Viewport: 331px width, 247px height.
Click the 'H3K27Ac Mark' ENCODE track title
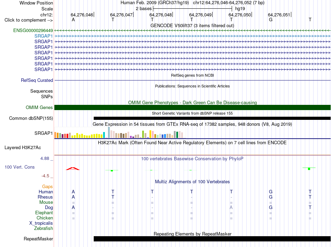192,143
